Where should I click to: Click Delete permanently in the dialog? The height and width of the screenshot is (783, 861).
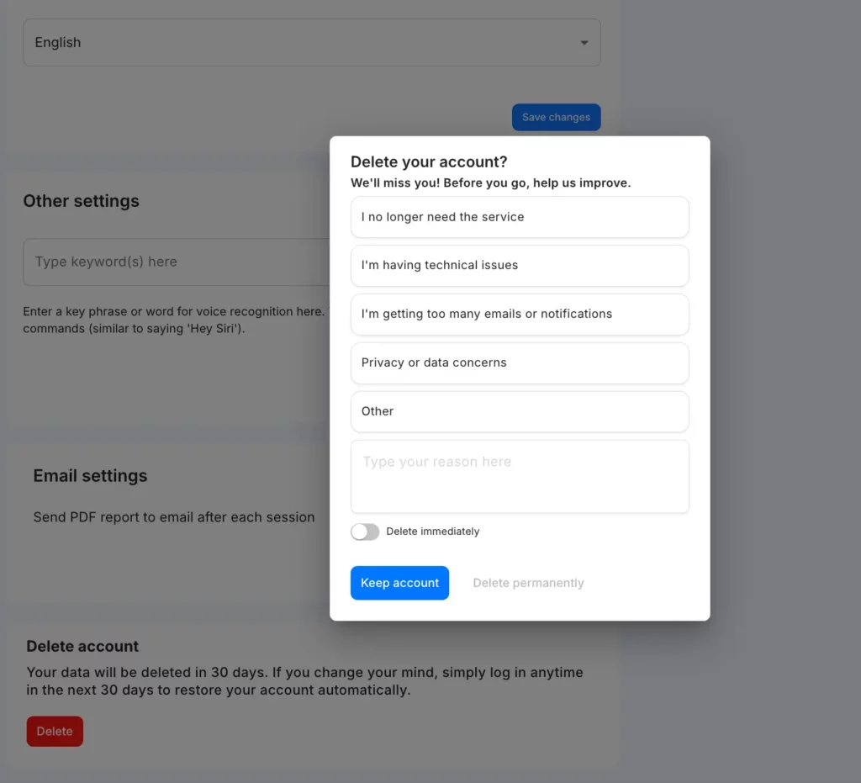(528, 583)
